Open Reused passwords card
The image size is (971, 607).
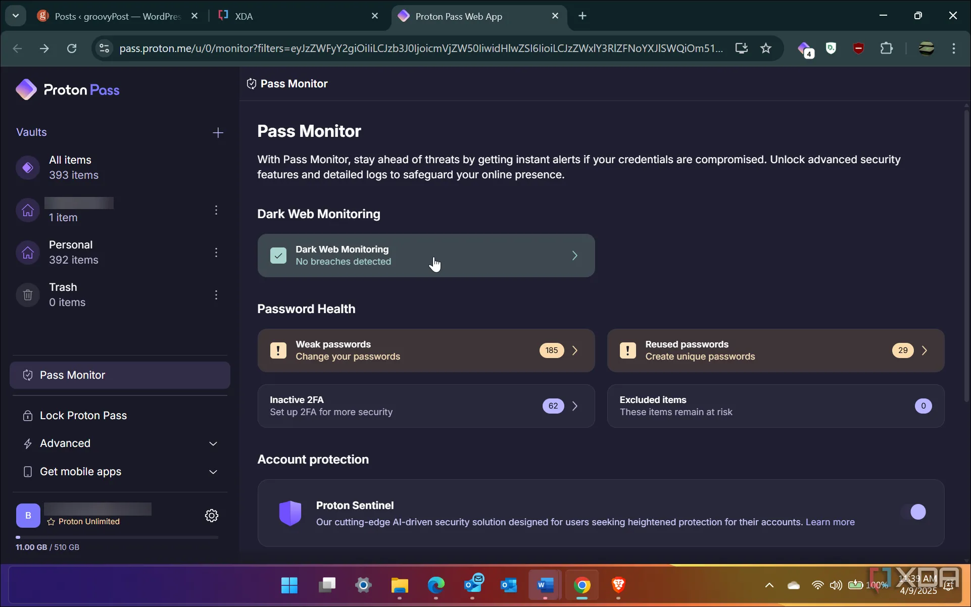(x=775, y=350)
